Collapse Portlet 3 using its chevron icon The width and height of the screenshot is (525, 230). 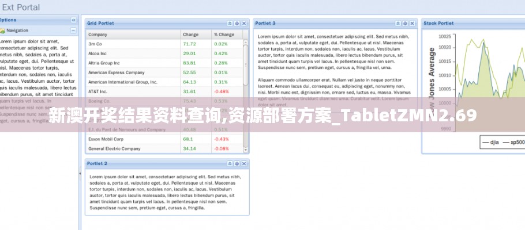(398, 24)
